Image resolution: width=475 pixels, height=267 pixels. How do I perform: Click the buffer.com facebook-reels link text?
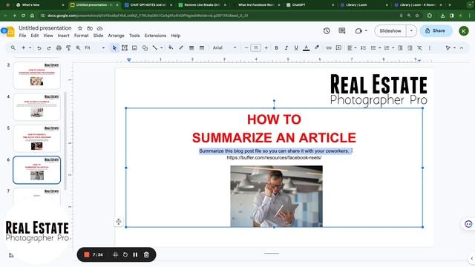click(274, 157)
